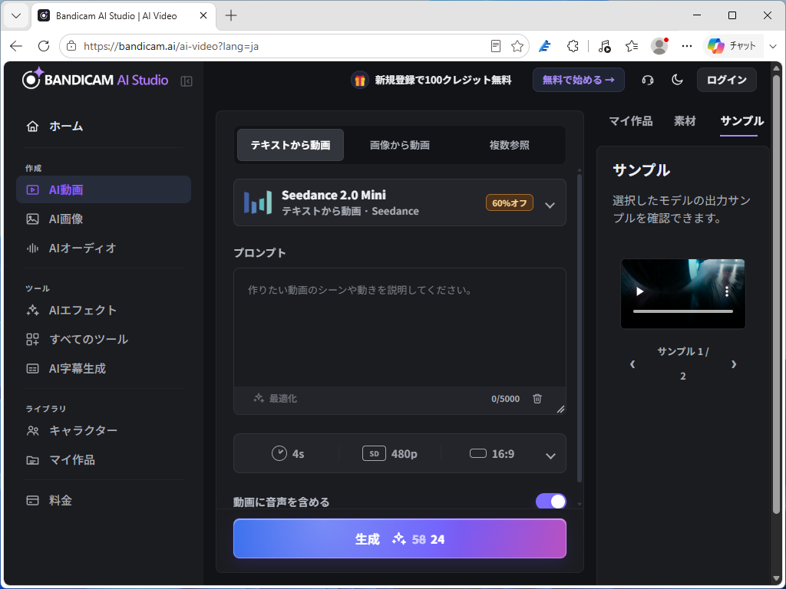Expand the Seedance 2.0 Mini model dropdown
786x589 pixels.
pos(400,202)
